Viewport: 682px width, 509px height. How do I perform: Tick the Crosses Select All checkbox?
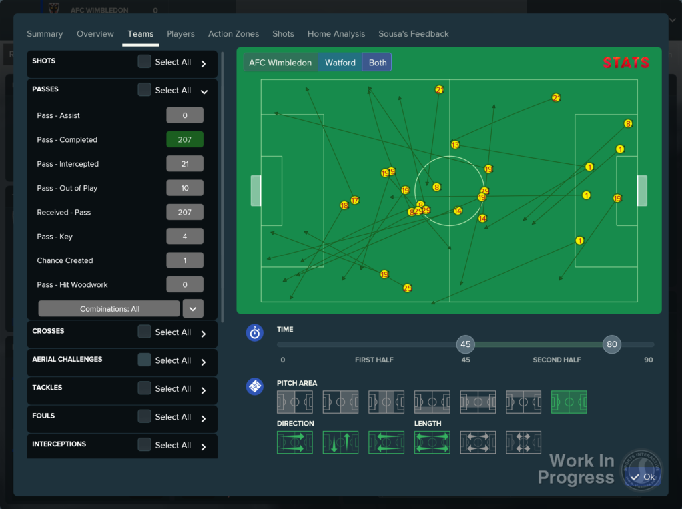144,332
